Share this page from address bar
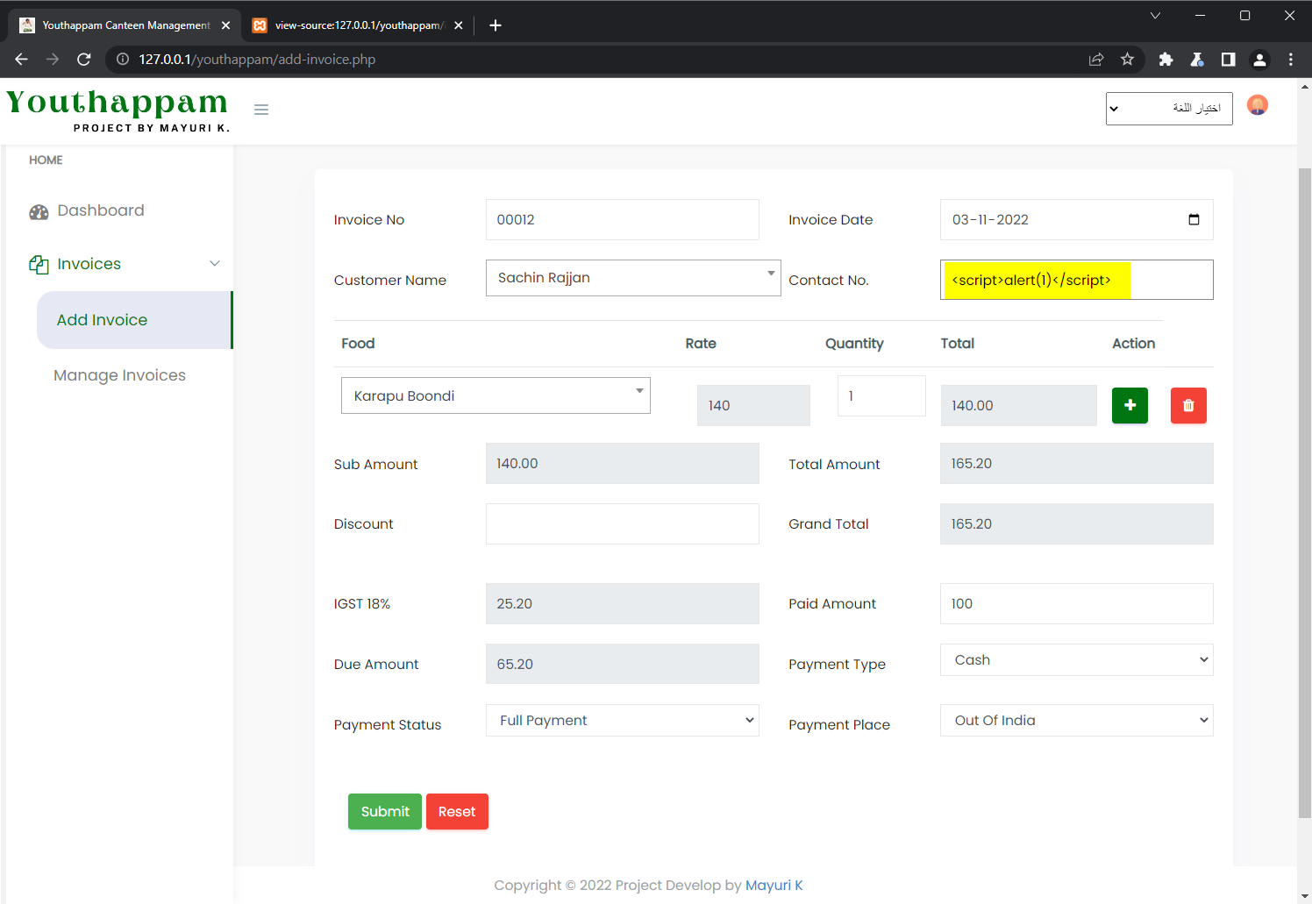1312x904 pixels. coord(1096,60)
